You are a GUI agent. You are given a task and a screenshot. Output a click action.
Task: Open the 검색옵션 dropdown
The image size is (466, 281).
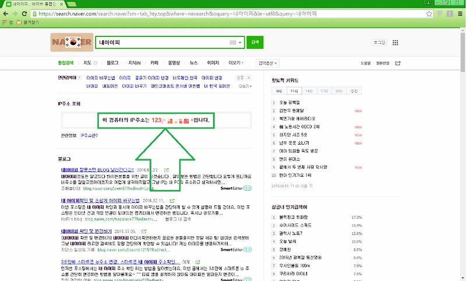pyautogui.click(x=267, y=63)
